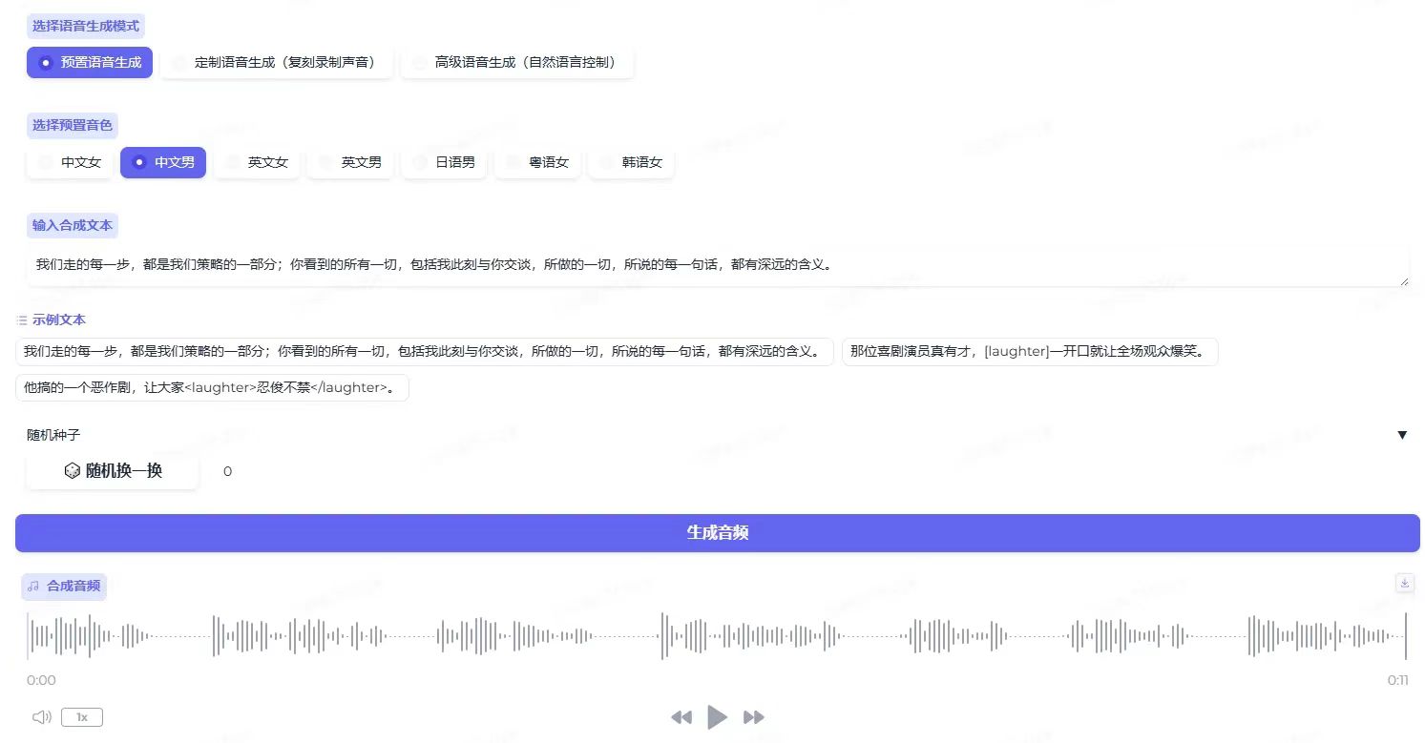The height and width of the screenshot is (743, 1425).
Task: Select the 中文女 preset voice
Action: click(69, 162)
